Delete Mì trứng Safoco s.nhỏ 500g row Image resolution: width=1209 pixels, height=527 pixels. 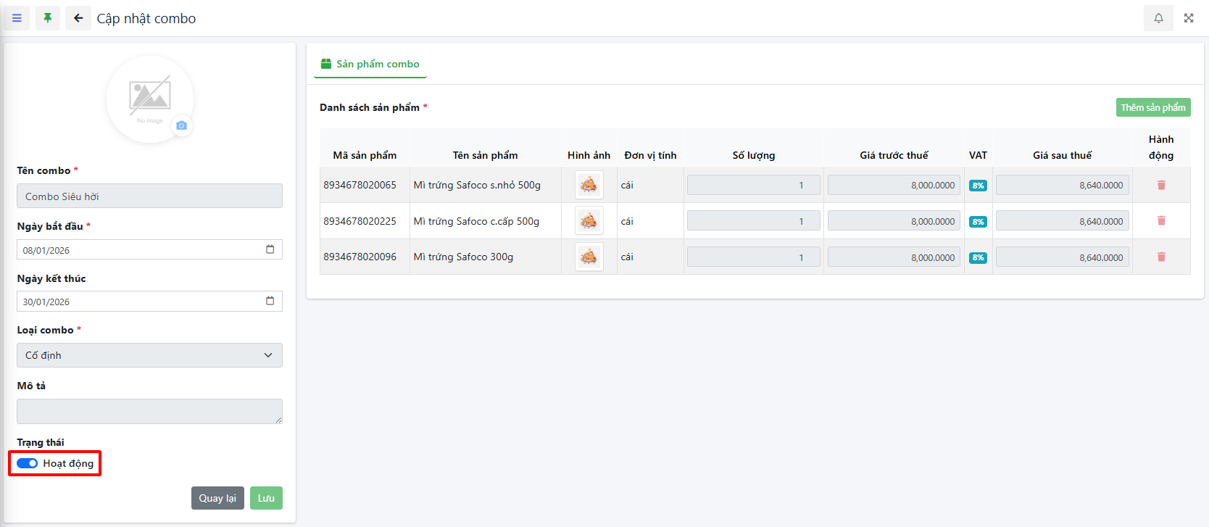(1161, 185)
